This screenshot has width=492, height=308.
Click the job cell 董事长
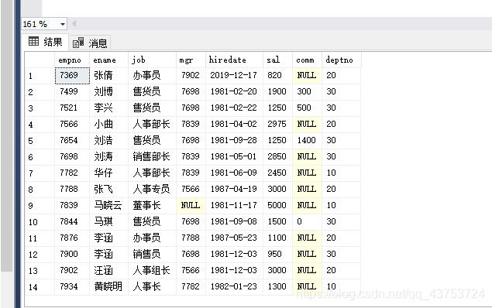pyautogui.click(x=152, y=206)
